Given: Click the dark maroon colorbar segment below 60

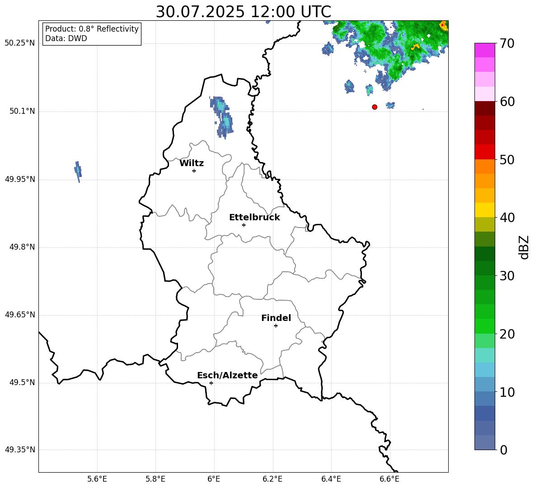Looking at the screenshot, I should point(485,108).
